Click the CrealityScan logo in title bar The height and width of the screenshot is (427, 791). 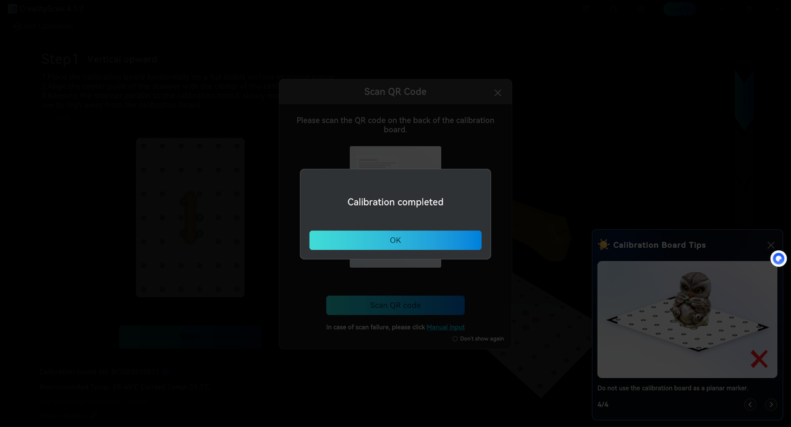12,9
